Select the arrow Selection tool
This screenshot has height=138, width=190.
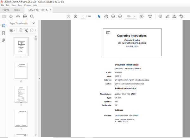coord(99,16)
